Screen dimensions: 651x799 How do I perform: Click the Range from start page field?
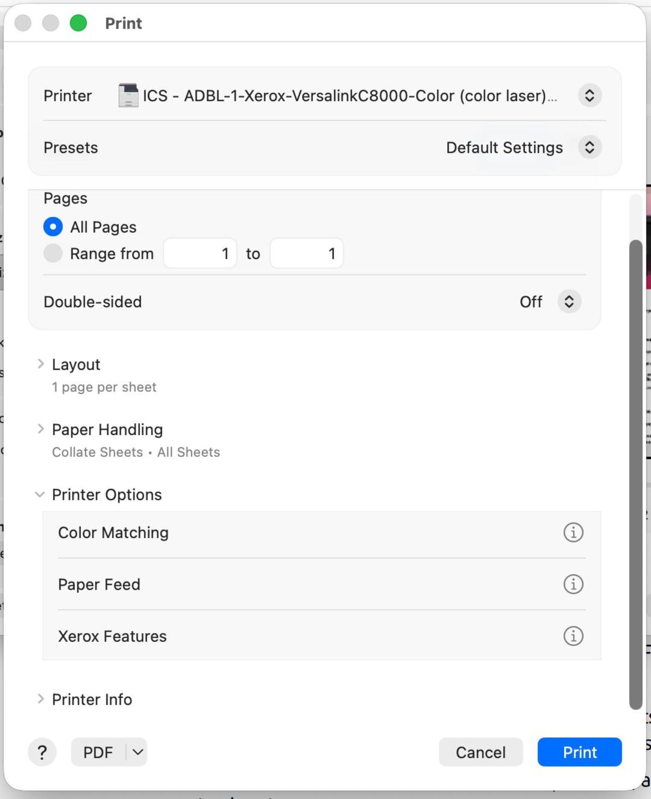point(200,253)
